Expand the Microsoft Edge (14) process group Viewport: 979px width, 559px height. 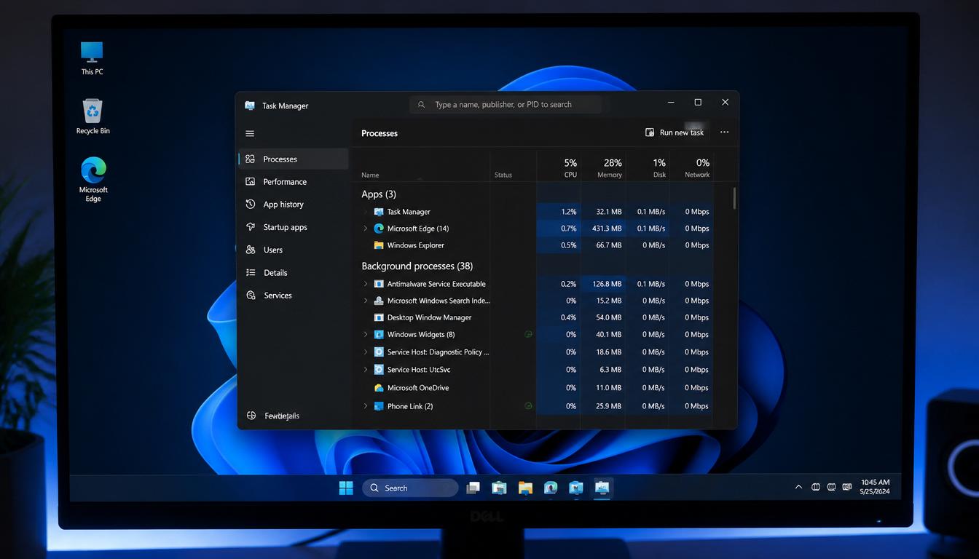coord(366,229)
